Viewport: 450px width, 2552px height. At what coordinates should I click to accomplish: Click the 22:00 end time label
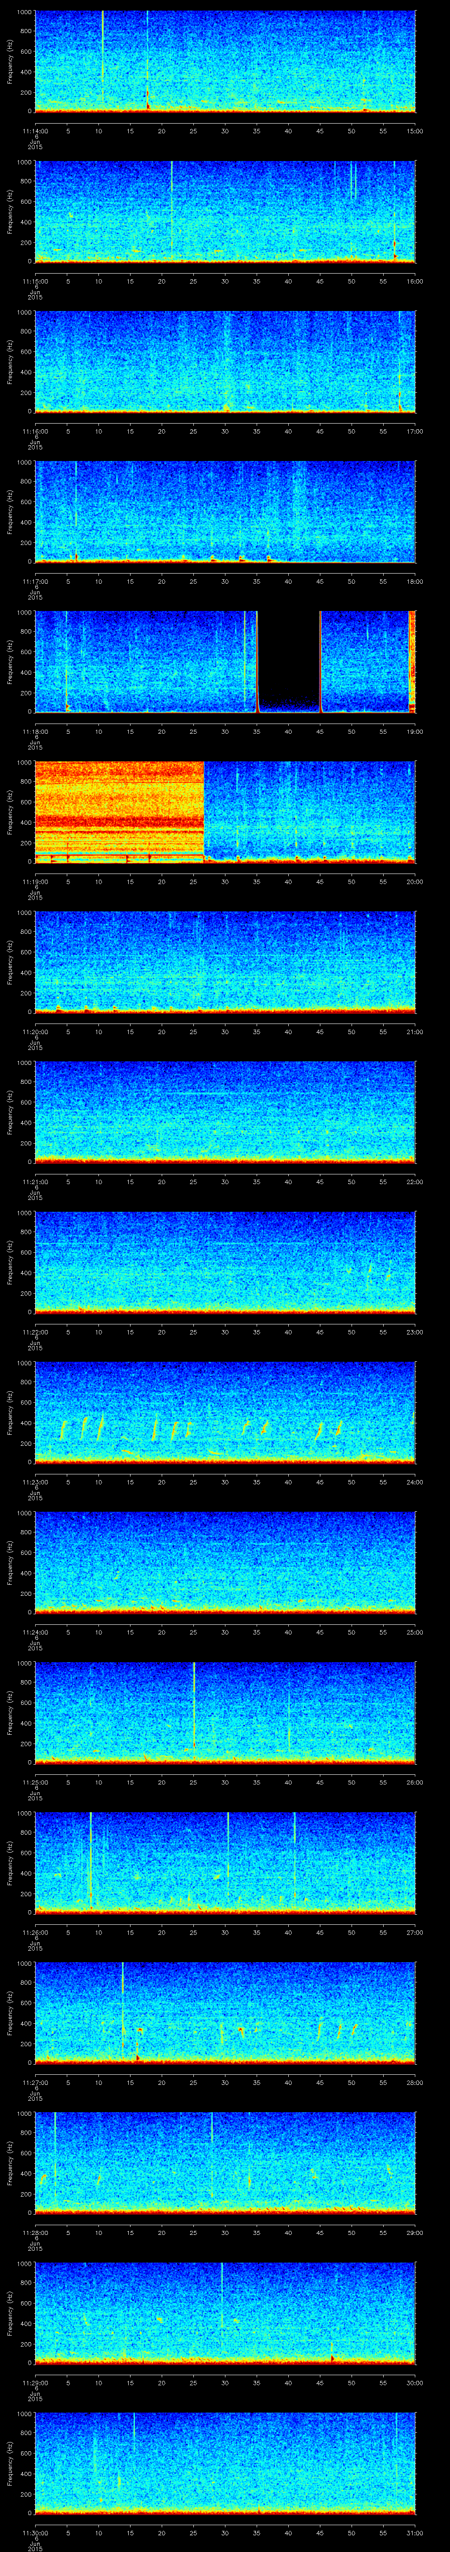click(414, 1181)
